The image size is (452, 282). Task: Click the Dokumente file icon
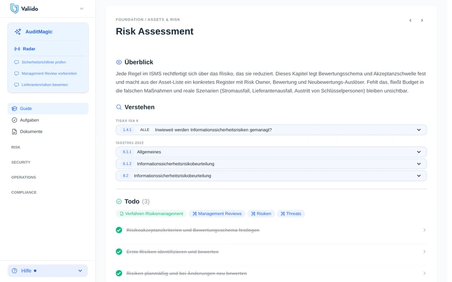pyautogui.click(x=14, y=132)
